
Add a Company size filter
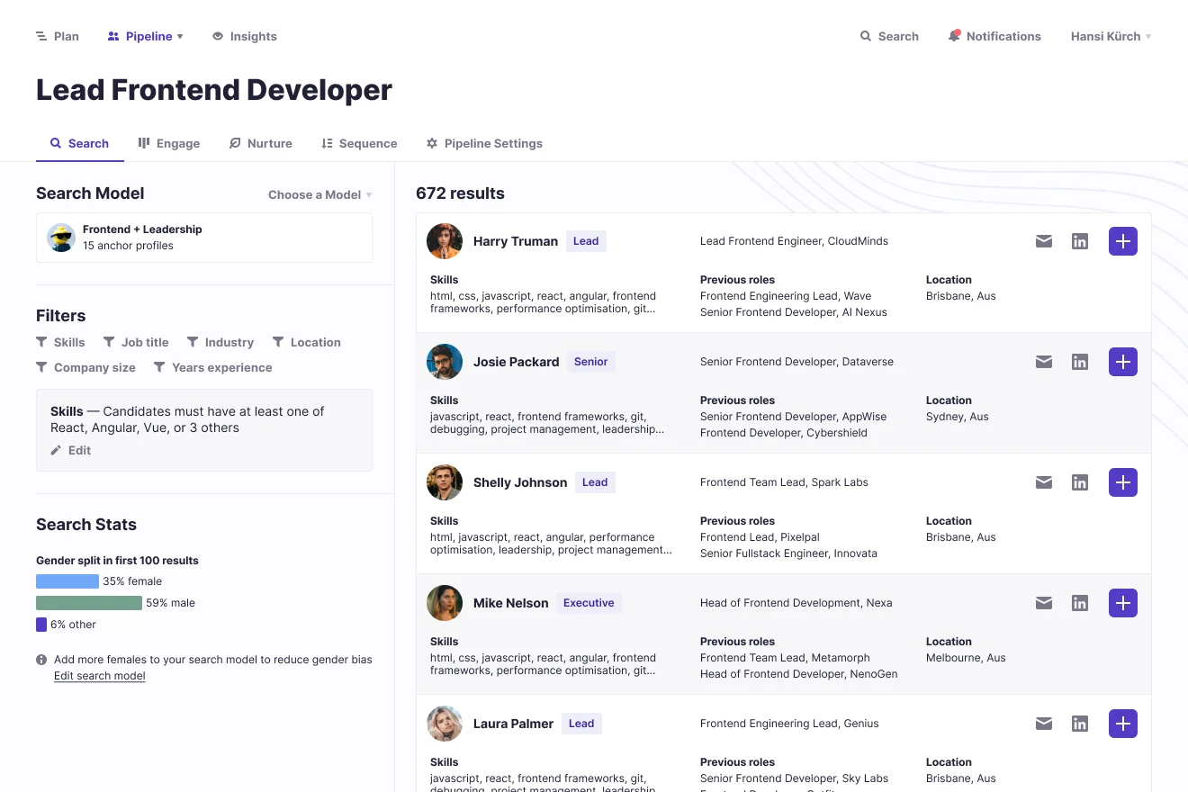85,367
